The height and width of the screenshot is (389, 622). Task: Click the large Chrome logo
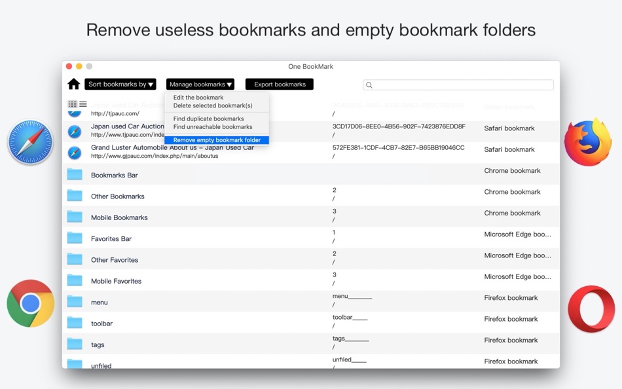[x=31, y=303]
